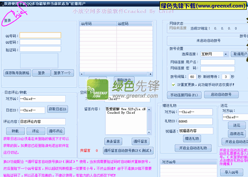Click the 转载 button

click(x=16, y=131)
